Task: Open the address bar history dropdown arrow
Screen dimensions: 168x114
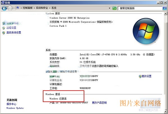Action: pos(109,8)
